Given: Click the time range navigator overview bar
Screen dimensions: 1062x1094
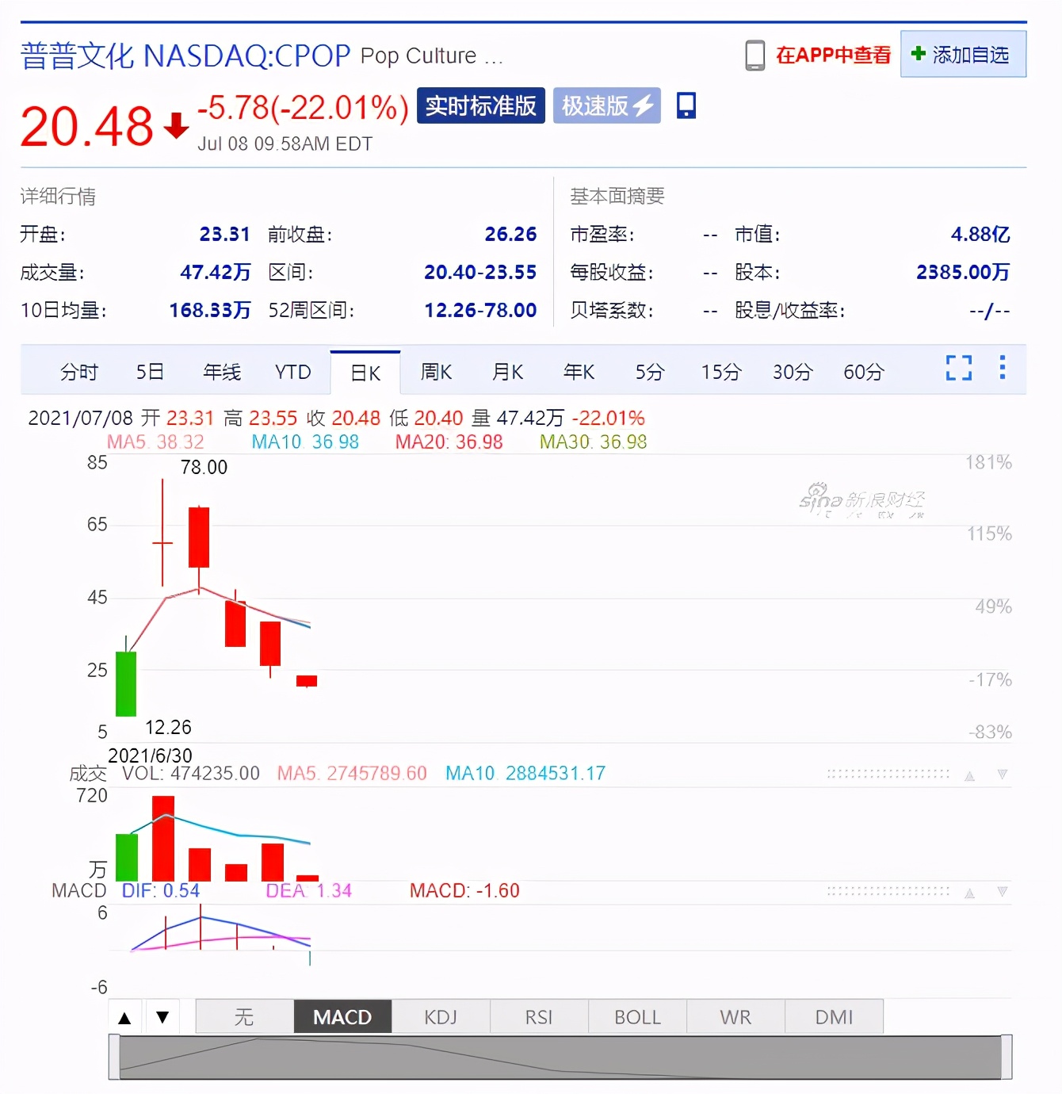Looking at the screenshot, I should [560, 1057].
